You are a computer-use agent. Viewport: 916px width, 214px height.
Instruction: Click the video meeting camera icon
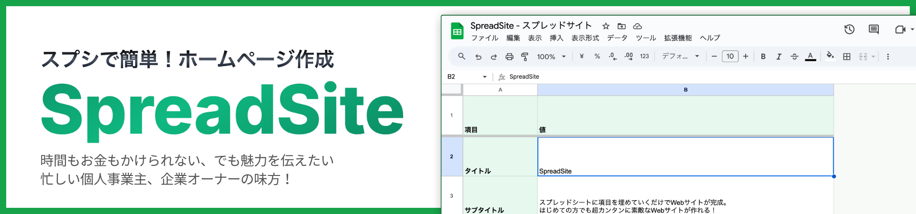click(x=900, y=29)
